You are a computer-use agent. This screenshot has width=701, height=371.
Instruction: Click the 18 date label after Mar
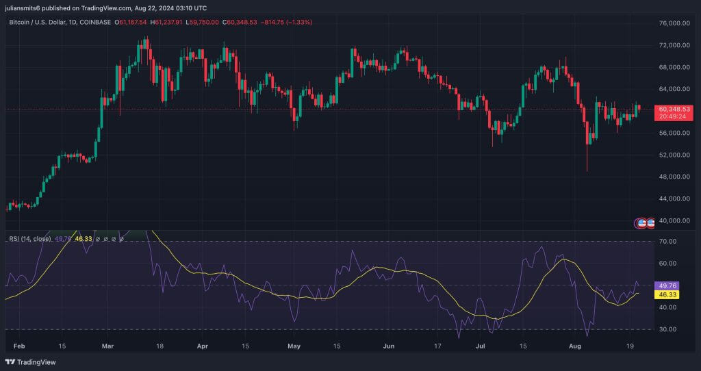160,346
